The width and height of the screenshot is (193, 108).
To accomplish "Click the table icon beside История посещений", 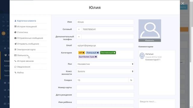I will point(15,27).
